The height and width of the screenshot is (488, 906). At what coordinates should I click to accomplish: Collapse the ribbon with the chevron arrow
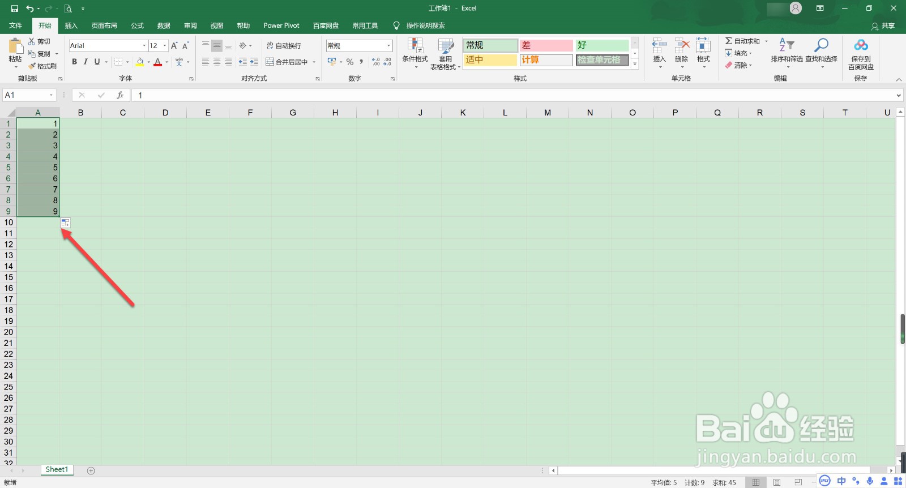point(899,79)
